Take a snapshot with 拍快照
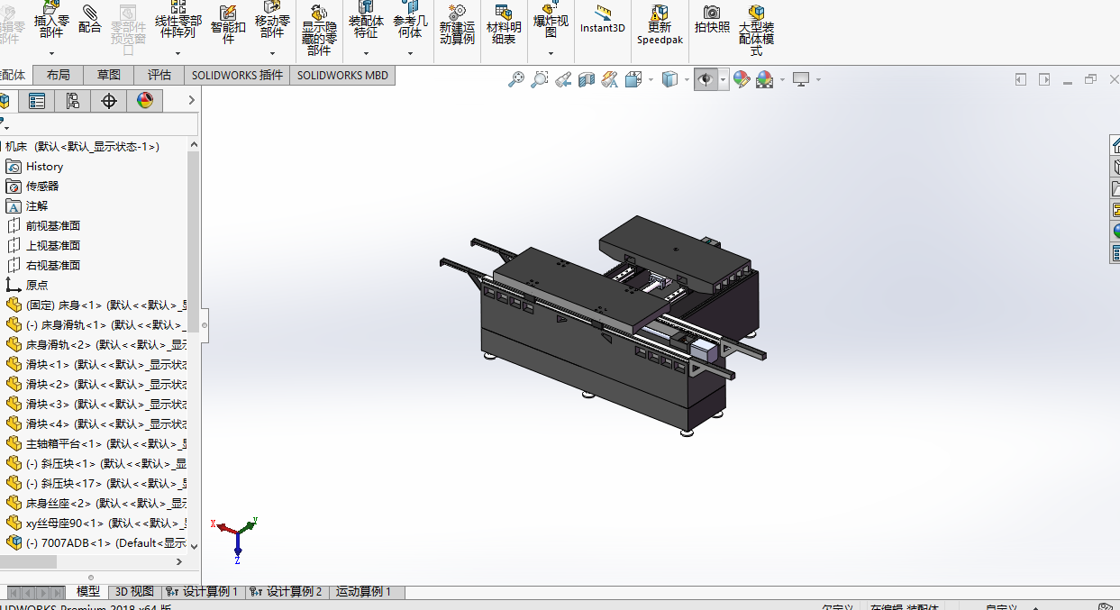This screenshot has width=1120, height=610. tap(712, 20)
